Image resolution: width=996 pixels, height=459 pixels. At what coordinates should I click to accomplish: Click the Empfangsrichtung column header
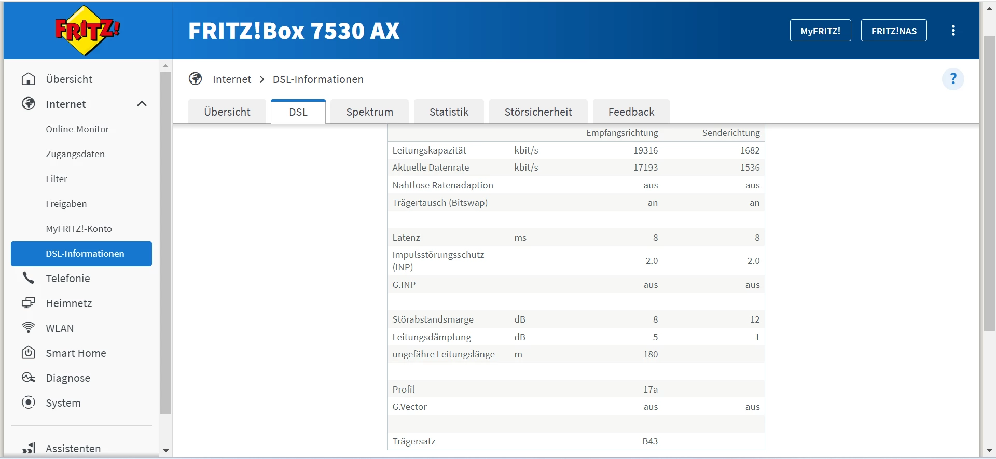[622, 133]
